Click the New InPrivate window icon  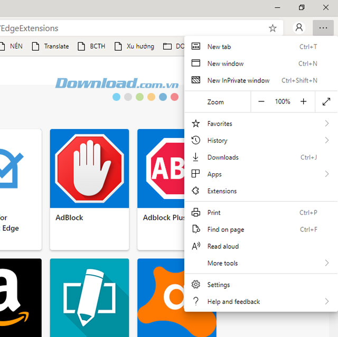pyautogui.click(x=196, y=80)
